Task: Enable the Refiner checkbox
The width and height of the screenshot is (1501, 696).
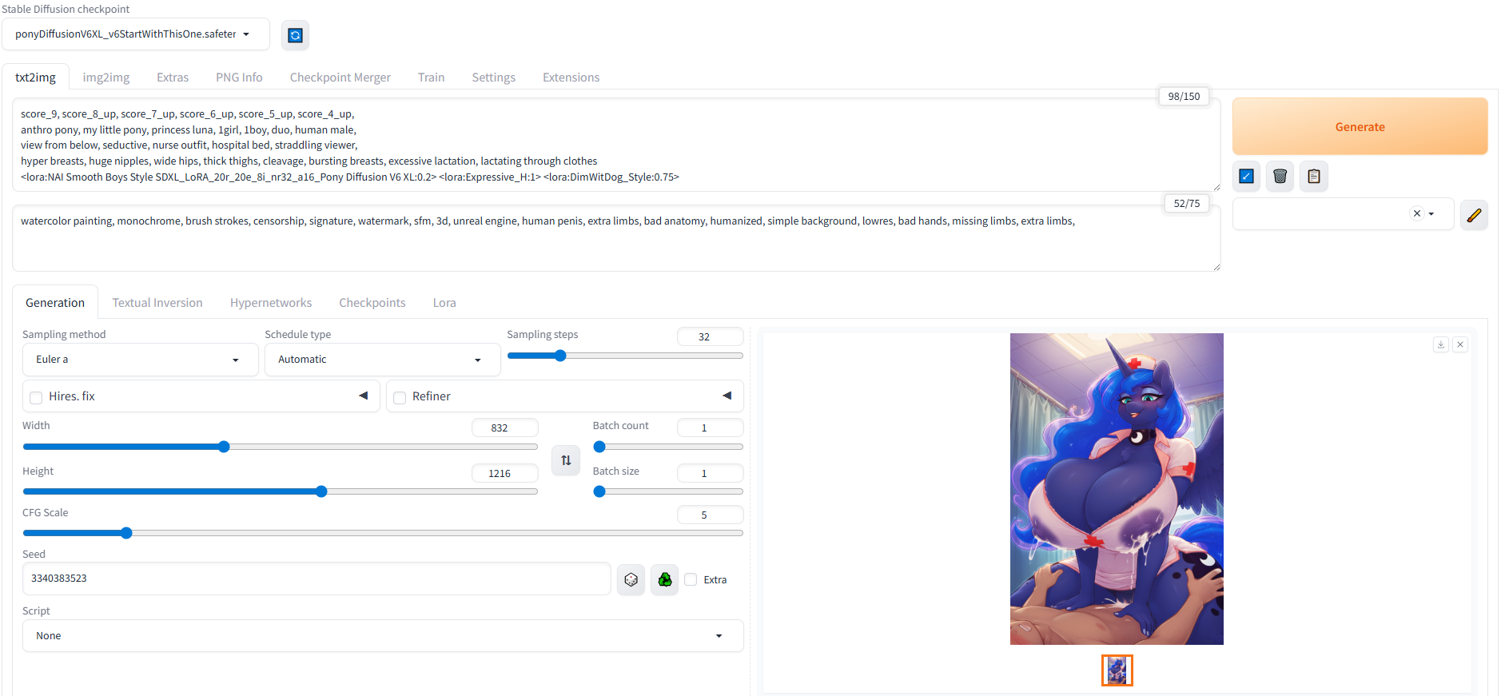Action: pos(400,397)
